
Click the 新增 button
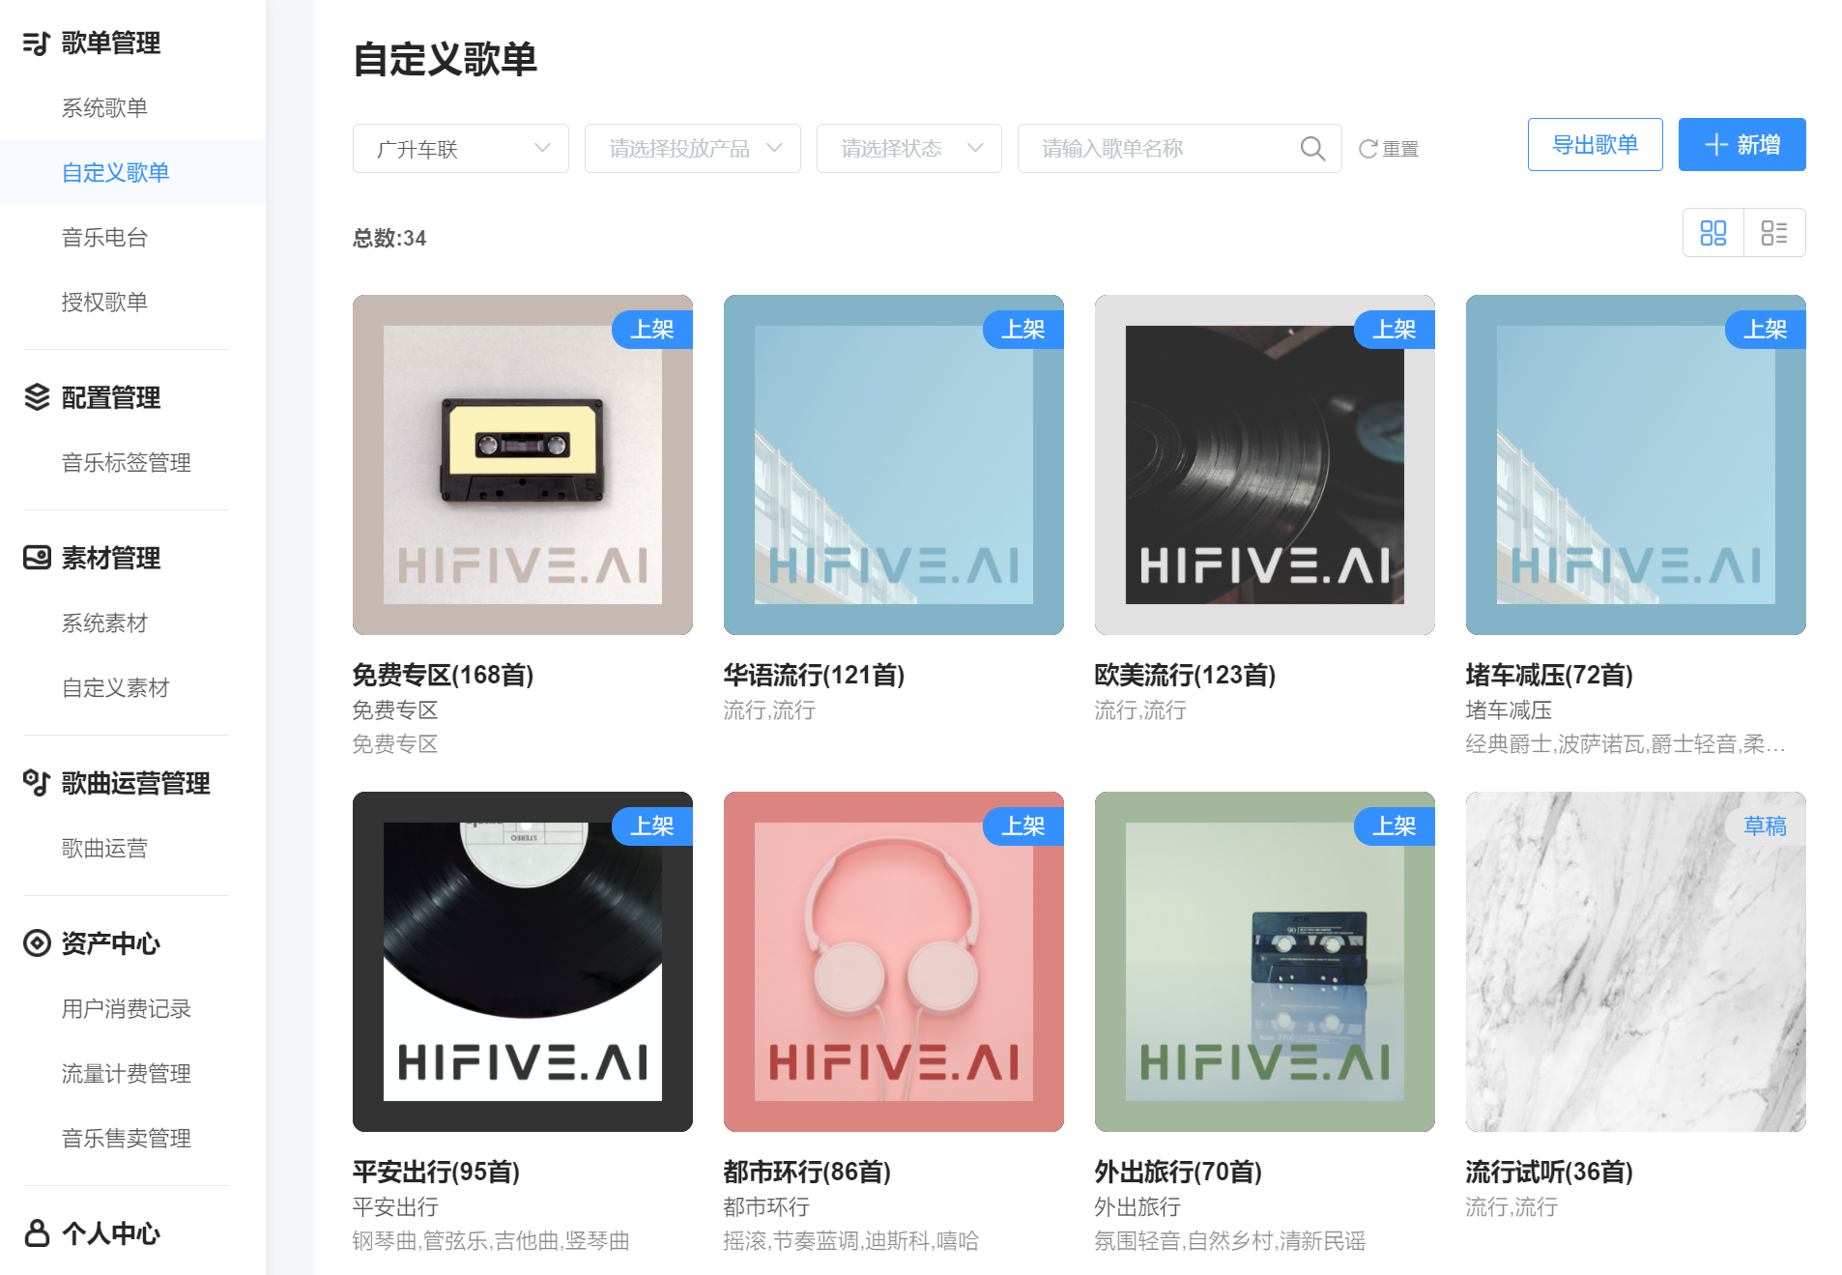(x=1741, y=144)
